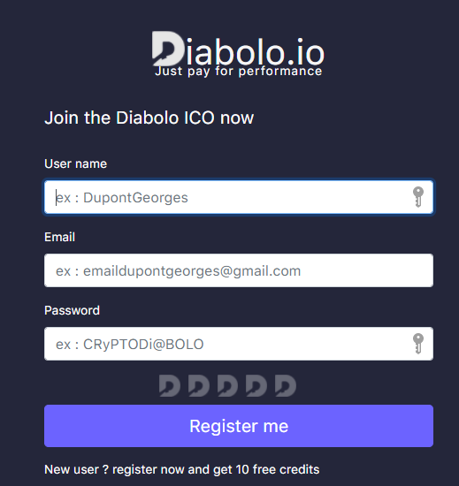Image resolution: width=459 pixels, height=486 pixels.
Task: Focus the Email input field
Action: (239, 270)
